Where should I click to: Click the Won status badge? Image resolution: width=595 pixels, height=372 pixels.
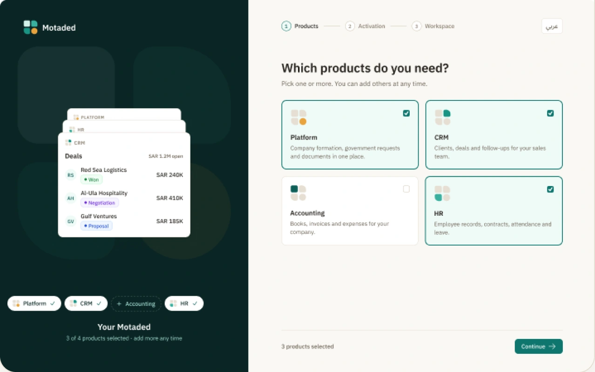(x=92, y=179)
